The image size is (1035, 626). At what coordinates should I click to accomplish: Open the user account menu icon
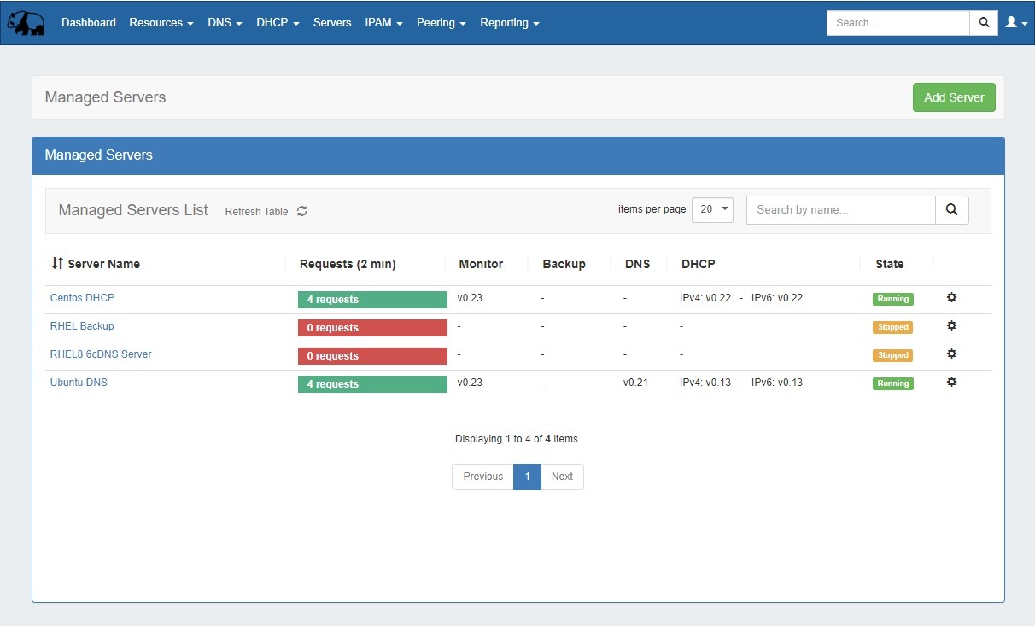click(1015, 23)
